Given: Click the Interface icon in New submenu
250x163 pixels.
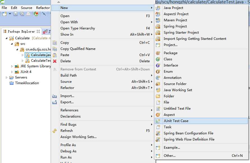Looking at the screenshot, I should pyautogui.click(x=158, y=65).
